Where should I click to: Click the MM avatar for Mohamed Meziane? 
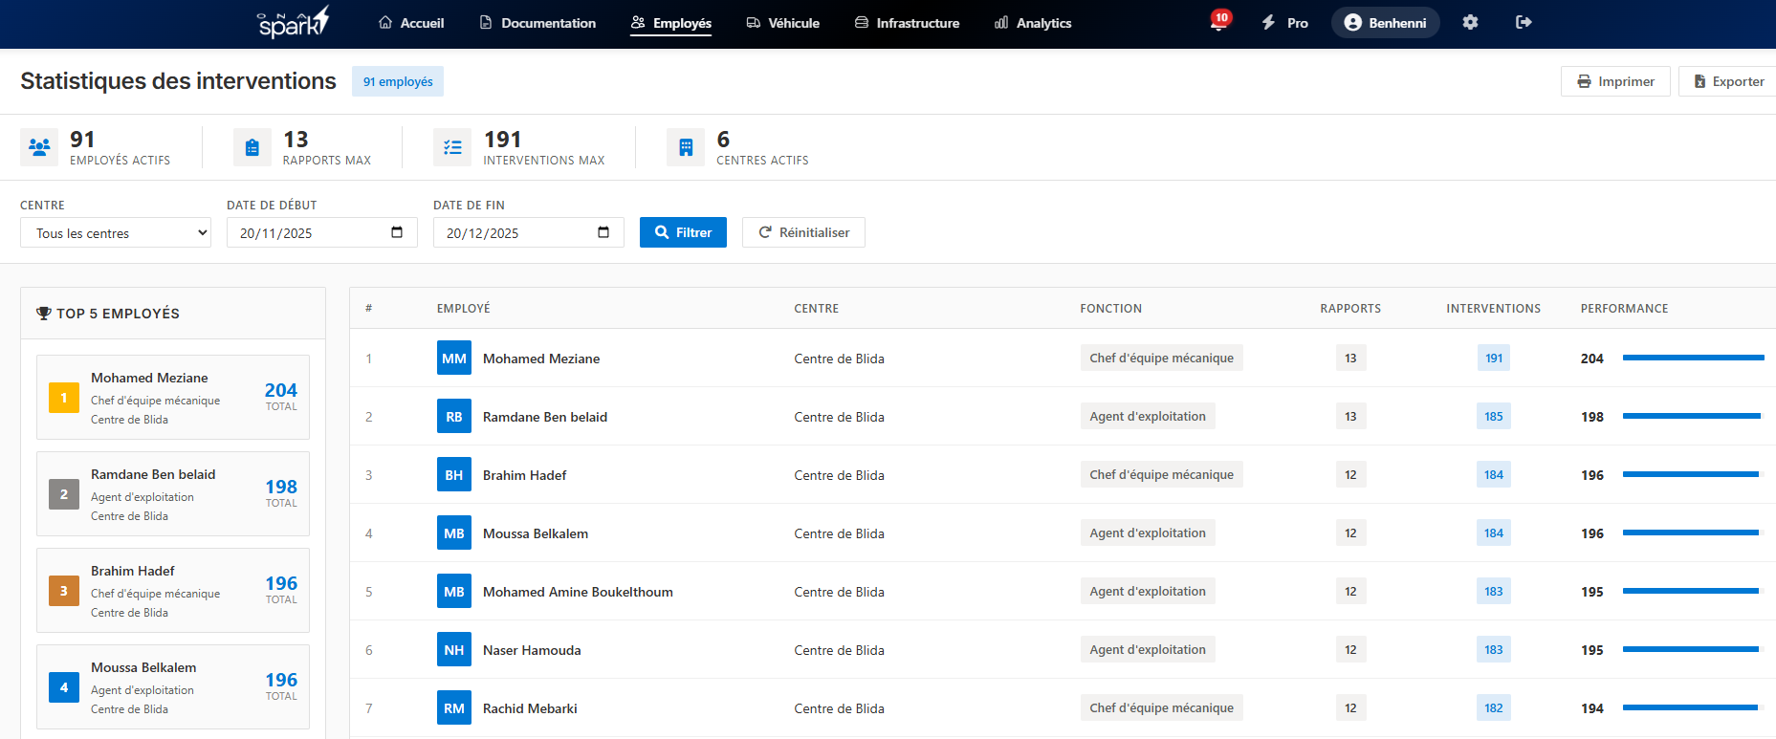pyautogui.click(x=454, y=359)
